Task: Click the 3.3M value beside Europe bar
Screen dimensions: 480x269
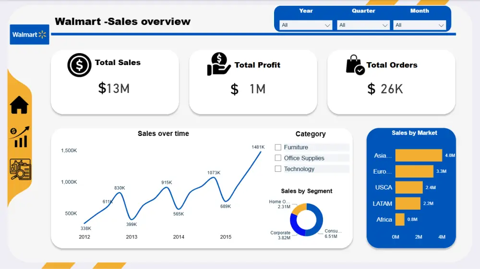Action: click(x=441, y=171)
